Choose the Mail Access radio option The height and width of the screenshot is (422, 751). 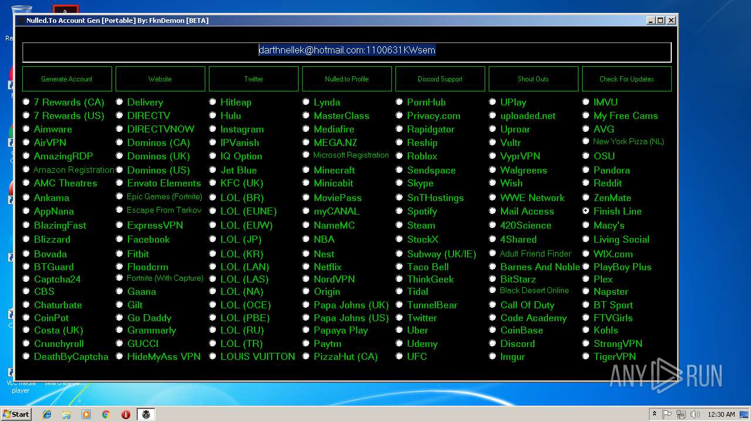pyautogui.click(x=492, y=211)
